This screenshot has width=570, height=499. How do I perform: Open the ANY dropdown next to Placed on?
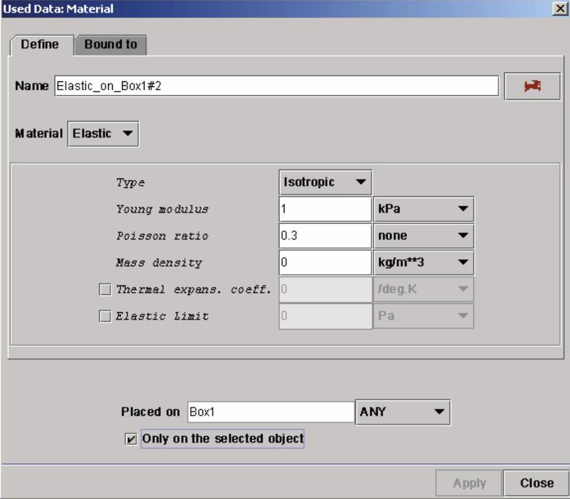pyautogui.click(x=402, y=413)
